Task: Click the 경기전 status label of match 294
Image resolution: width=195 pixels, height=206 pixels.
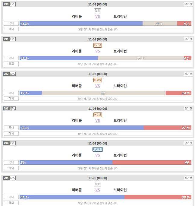Action: (x=188, y=143)
